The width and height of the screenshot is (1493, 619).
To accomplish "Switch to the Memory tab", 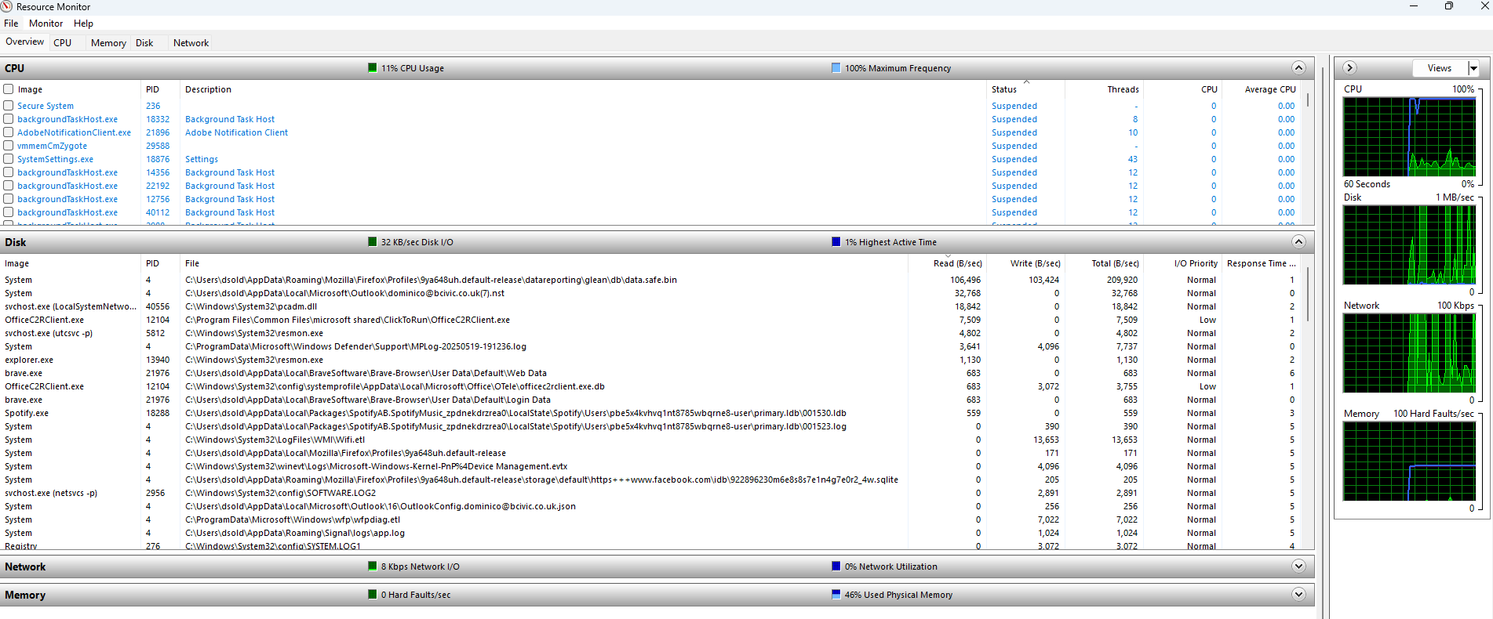I will (108, 43).
